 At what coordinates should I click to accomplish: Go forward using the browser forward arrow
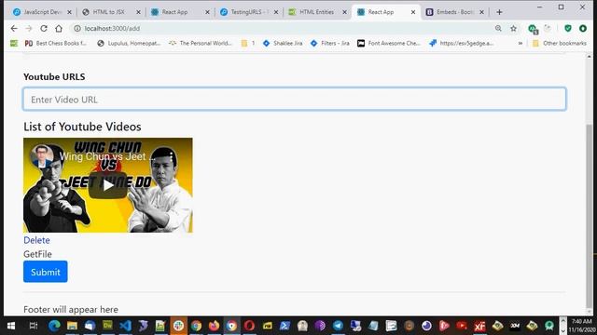tap(29, 29)
